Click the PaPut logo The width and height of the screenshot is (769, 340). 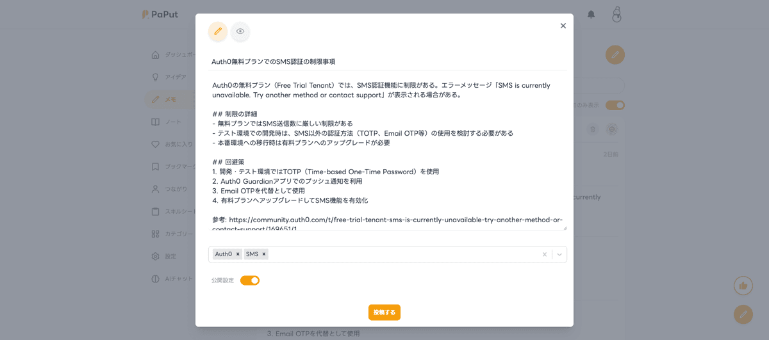[x=161, y=14]
